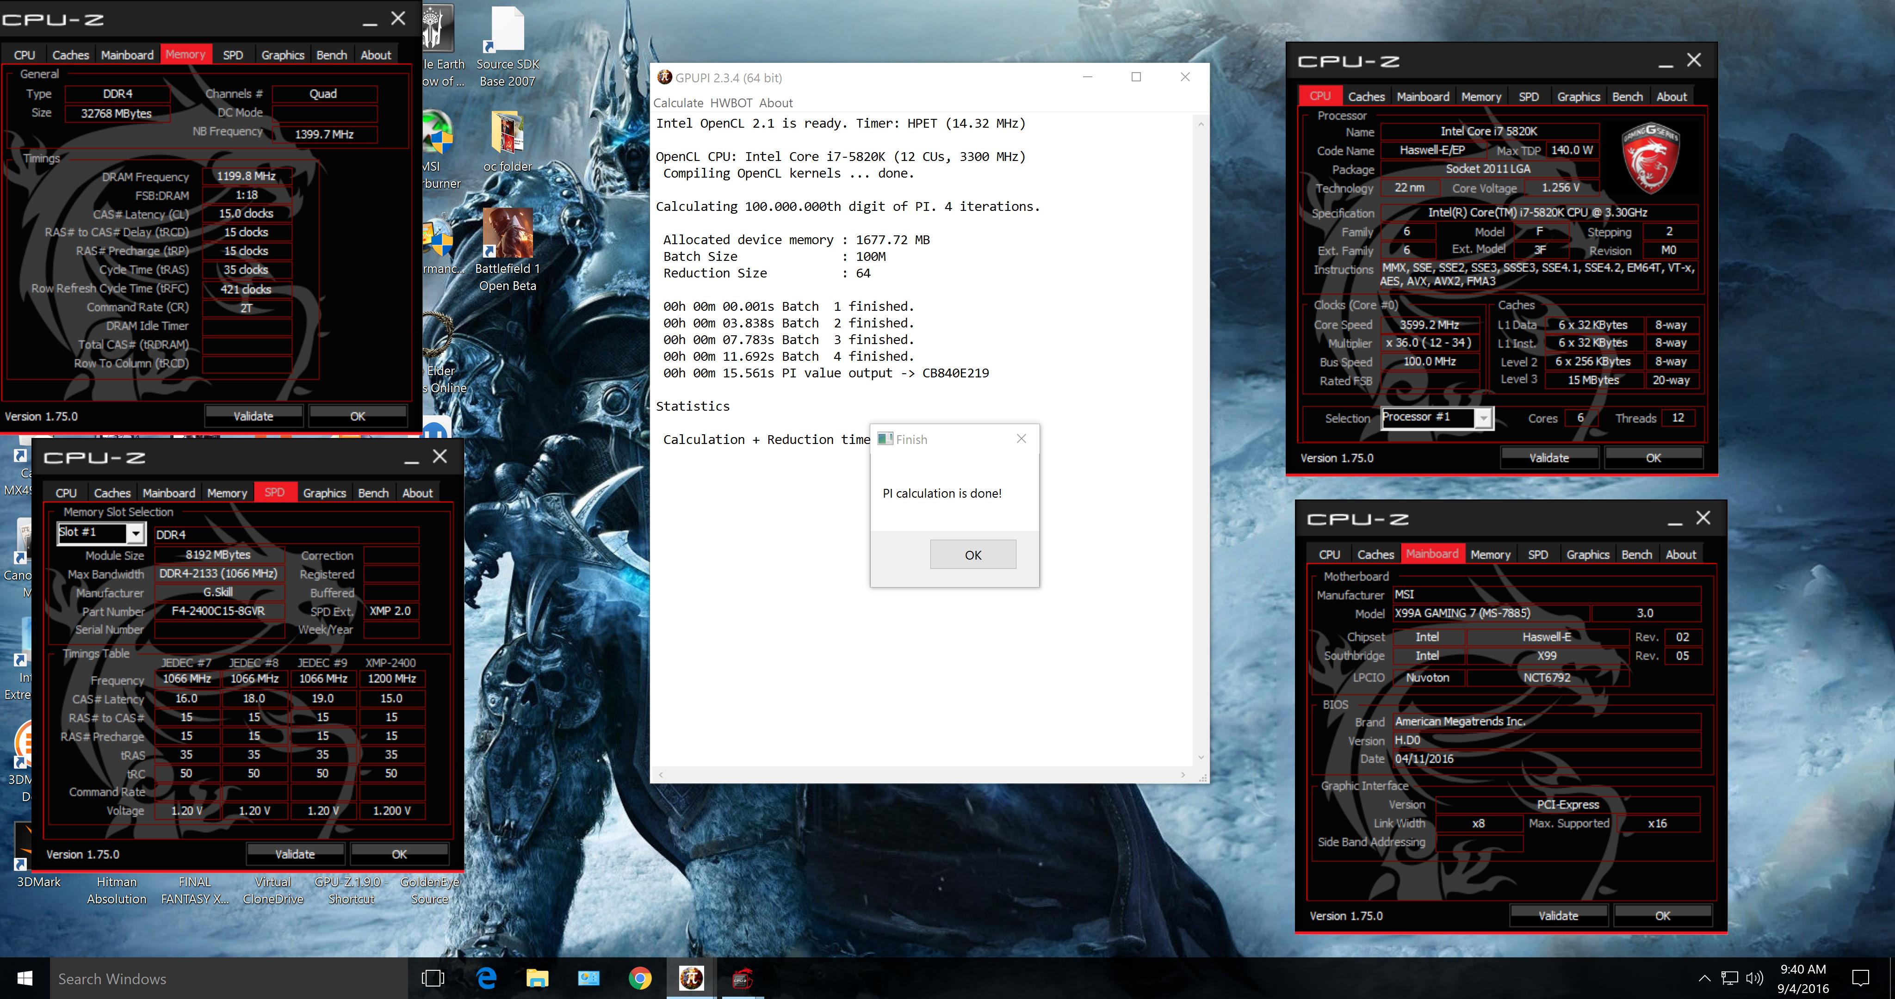Open Slot #1 dropdown in SPD window
This screenshot has width=1895, height=999.
pyautogui.click(x=136, y=533)
